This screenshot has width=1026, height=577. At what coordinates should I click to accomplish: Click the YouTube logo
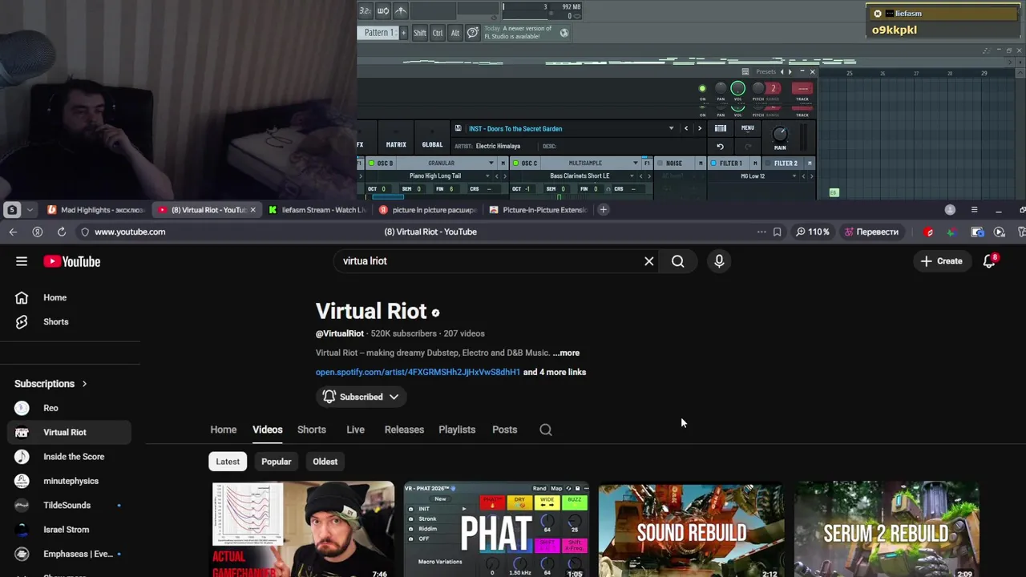[72, 261]
